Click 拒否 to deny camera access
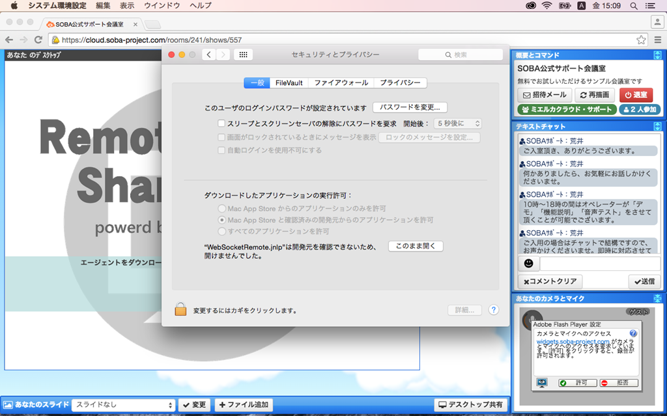This screenshot has height=416, width=667. tap(619, 382)
